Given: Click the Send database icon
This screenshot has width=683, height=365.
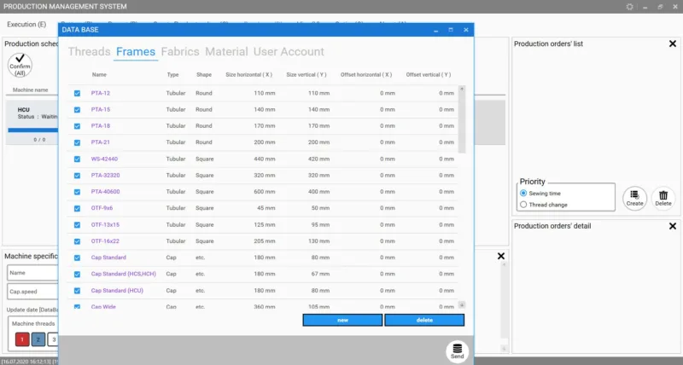Looking at the screenshot, I should 457,351.
